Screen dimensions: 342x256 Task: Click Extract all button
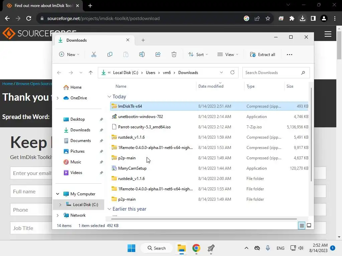(263, 54)
